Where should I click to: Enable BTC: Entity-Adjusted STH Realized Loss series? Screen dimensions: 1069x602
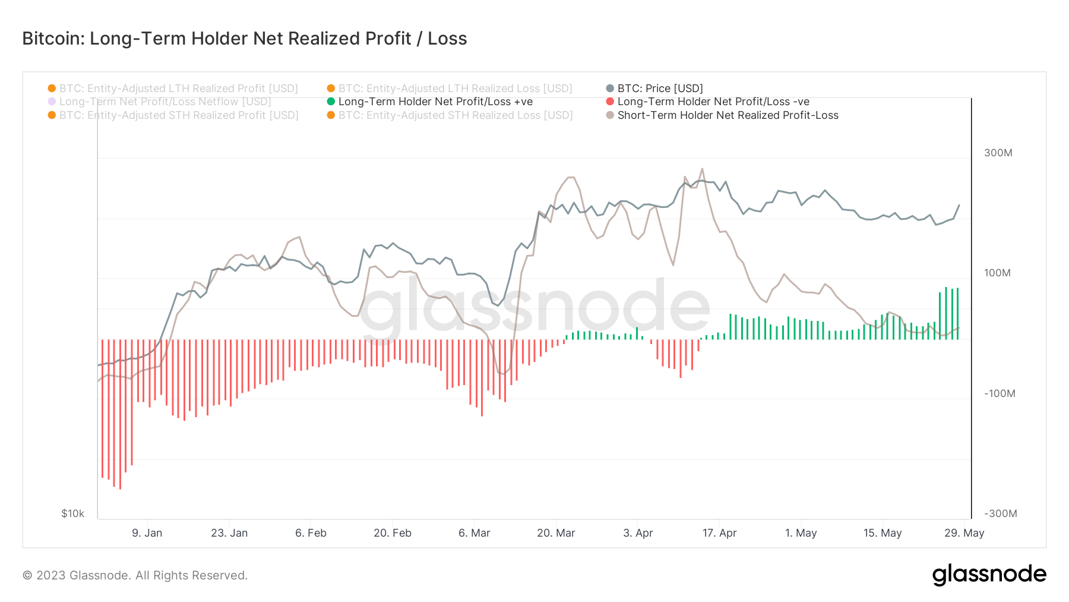450,115
